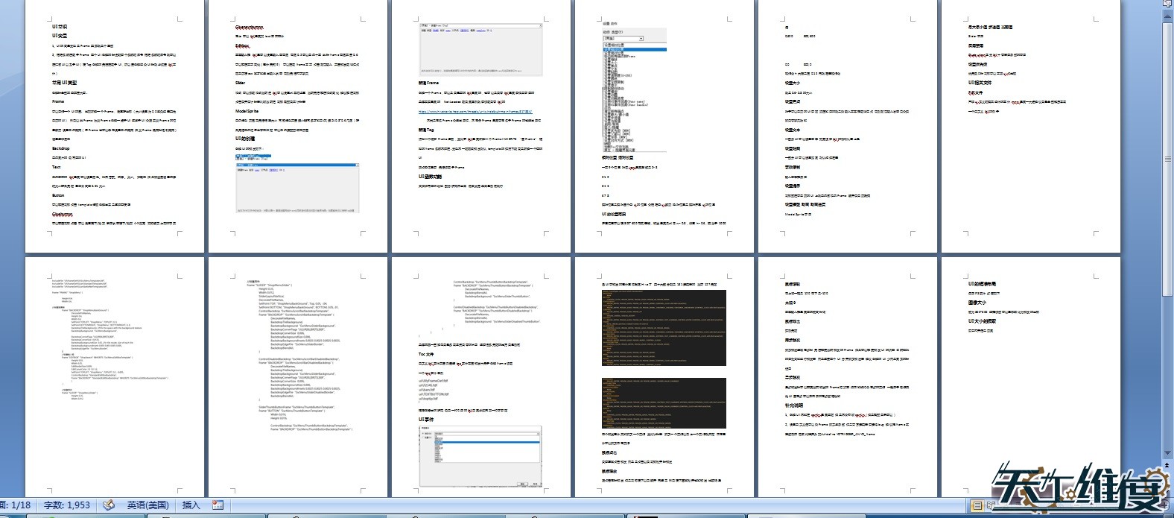
Task: Toggle the 插入 insert mode indicator
Action: [191, 505]
